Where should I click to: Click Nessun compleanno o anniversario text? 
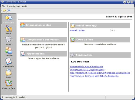pyautogui.click(x=43, y=46)
